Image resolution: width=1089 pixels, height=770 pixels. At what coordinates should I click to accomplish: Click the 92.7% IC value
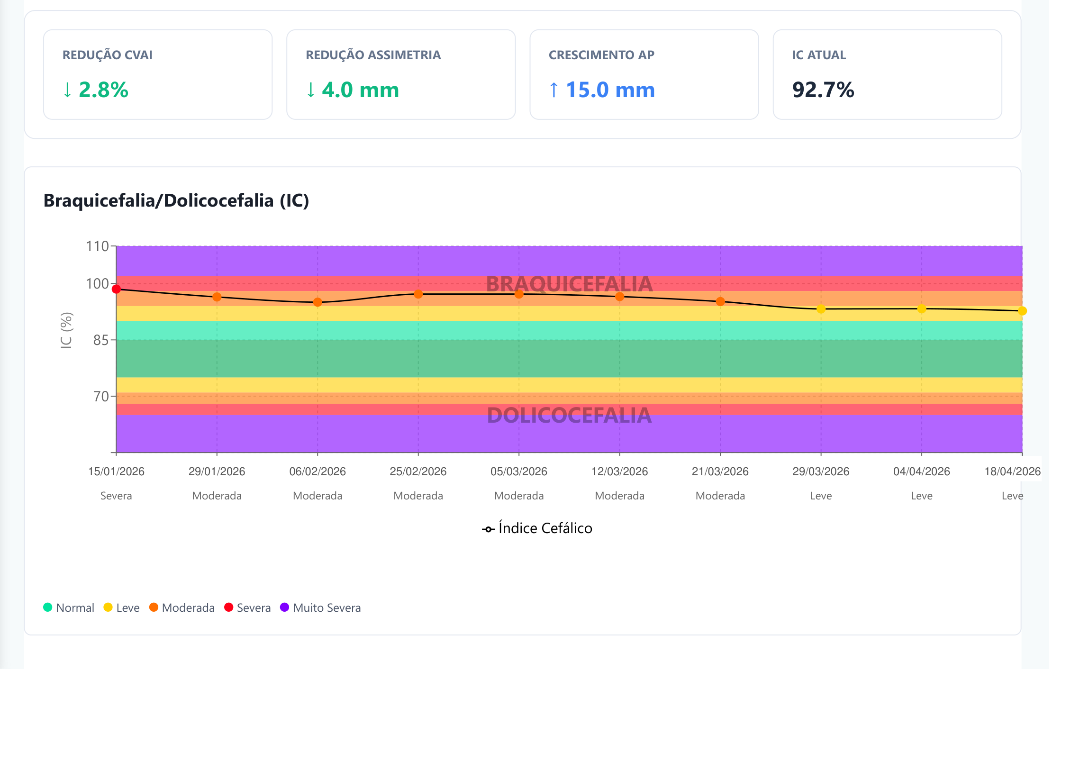click(x=824, y=90)
